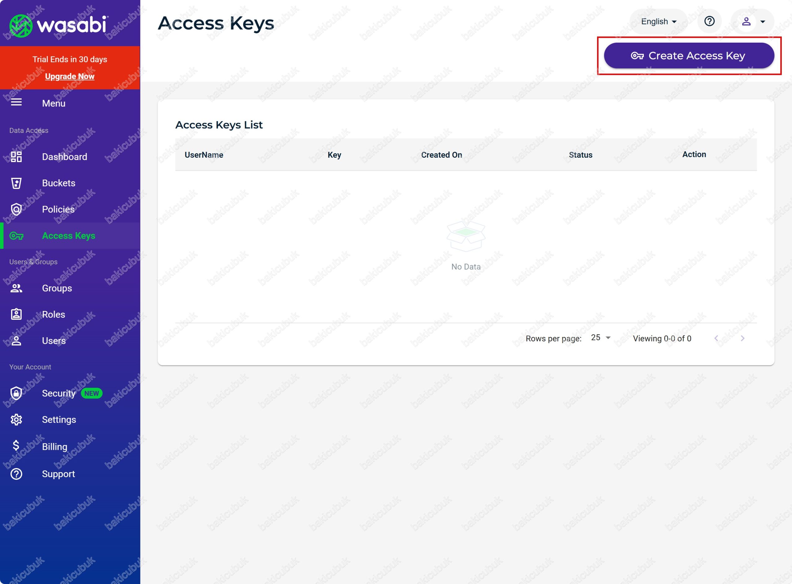This screenshot has height=584, width=792.
Task: Go to Users menu item
Action: pyautogui.click(x=54, y=341)
